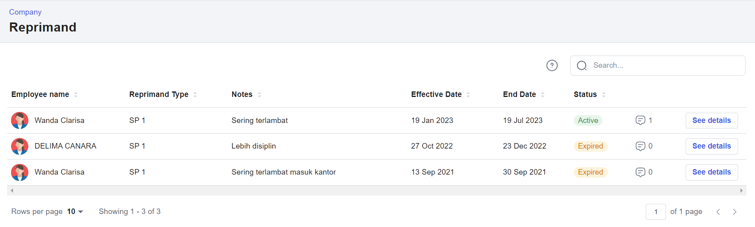Click the horizontal scrollbar right arrow

point(742,191)
